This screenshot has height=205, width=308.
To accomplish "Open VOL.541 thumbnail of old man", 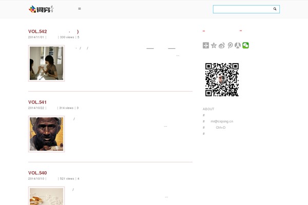I will point(46,134).
